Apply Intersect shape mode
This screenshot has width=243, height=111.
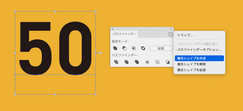click(134, 48)
